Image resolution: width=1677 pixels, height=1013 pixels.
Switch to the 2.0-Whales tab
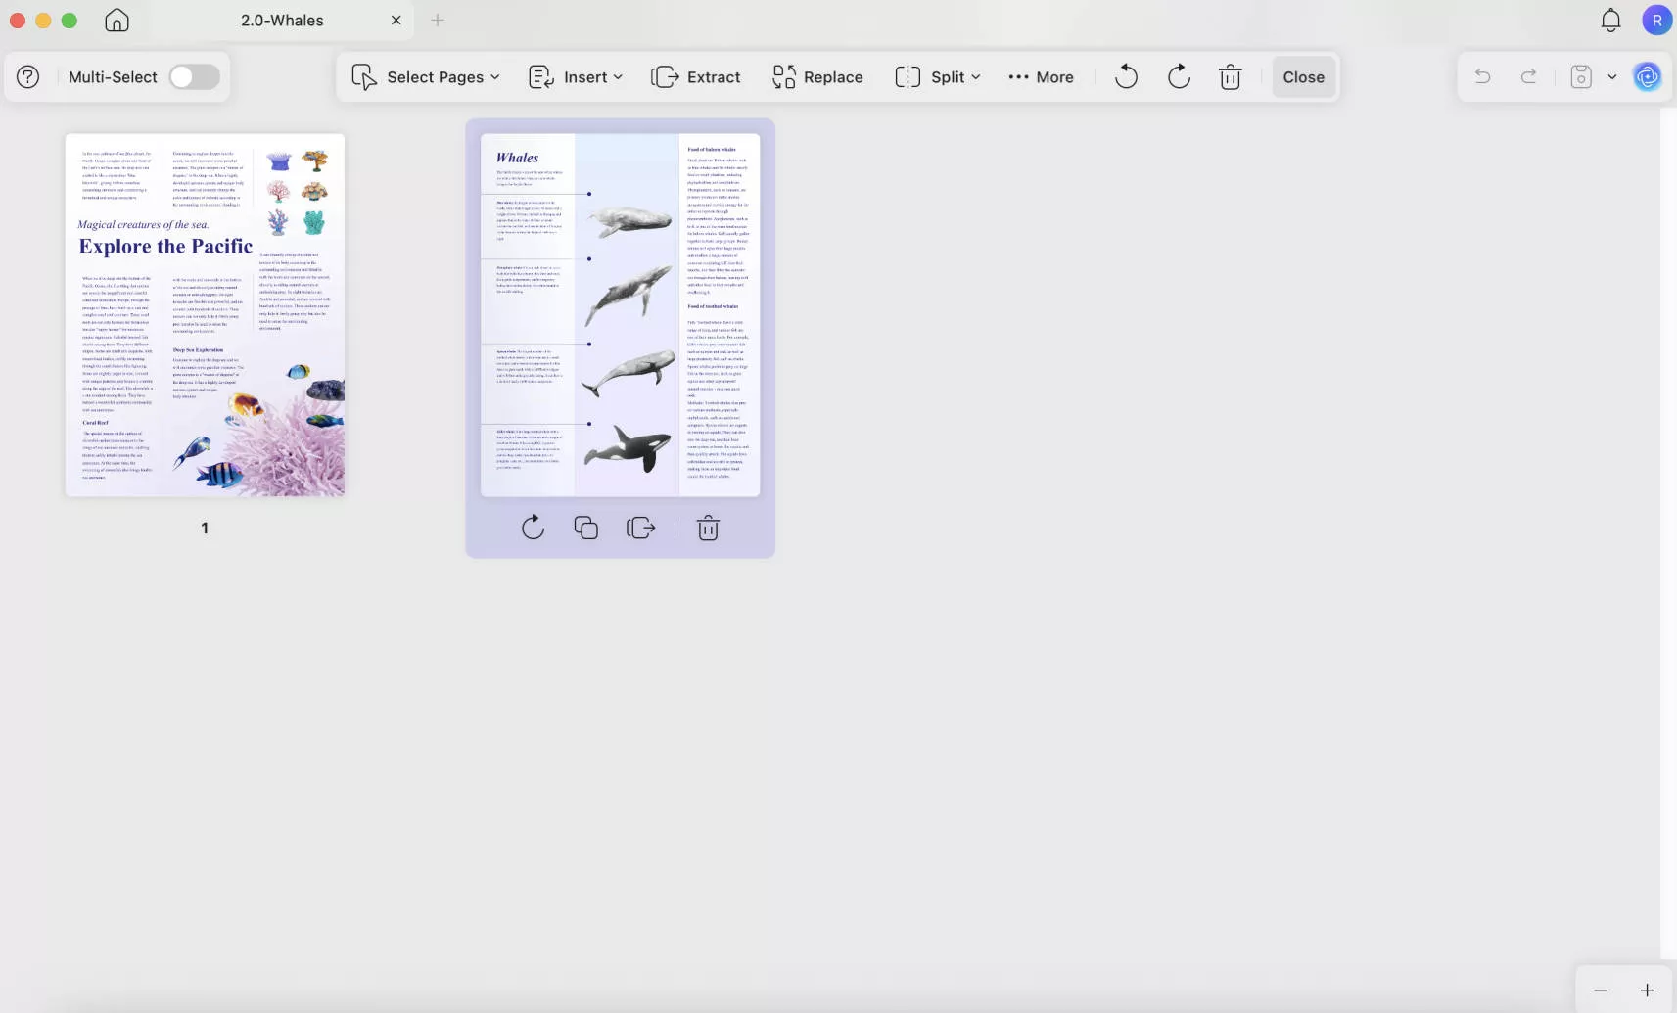click(x=282, y=20)
